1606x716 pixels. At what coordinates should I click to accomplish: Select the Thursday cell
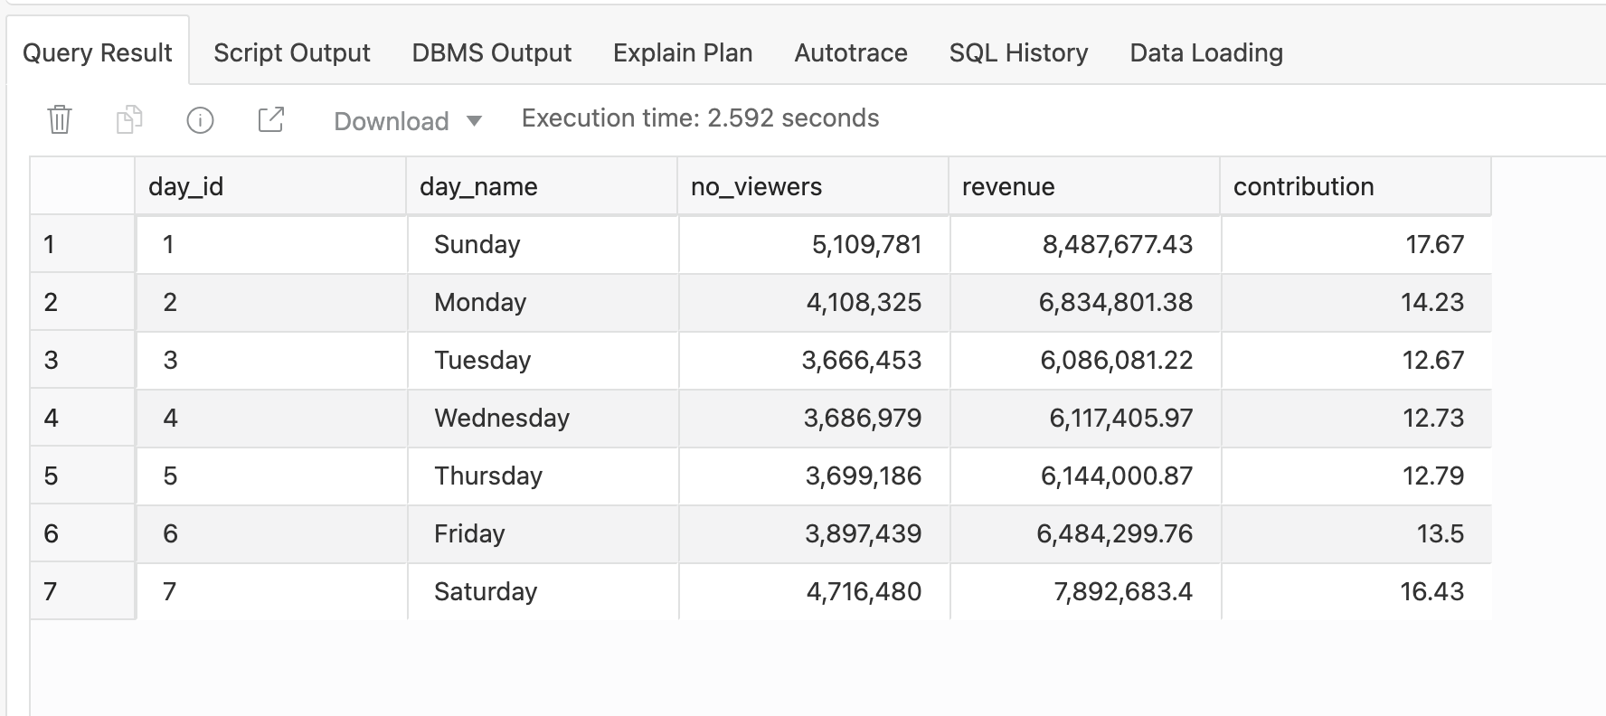click(x=543, y=476)
